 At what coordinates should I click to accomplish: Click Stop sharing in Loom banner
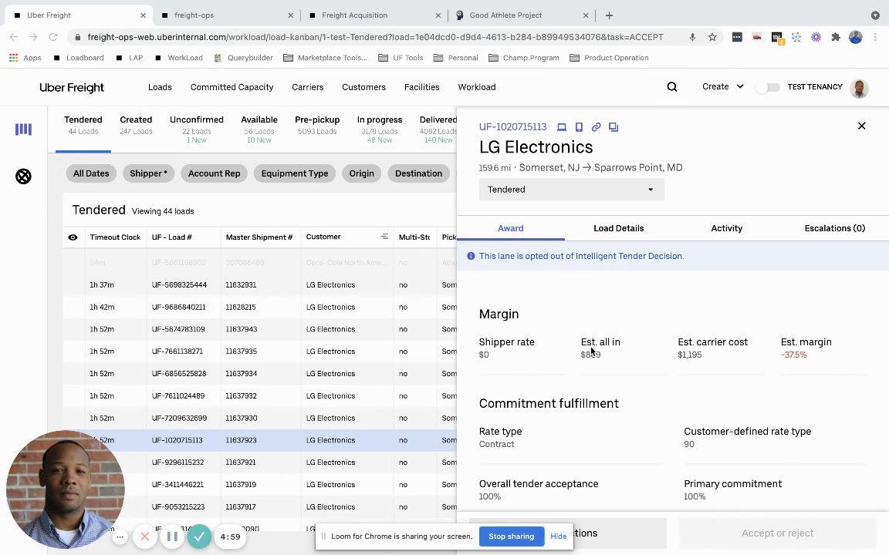tap(512, 536)
